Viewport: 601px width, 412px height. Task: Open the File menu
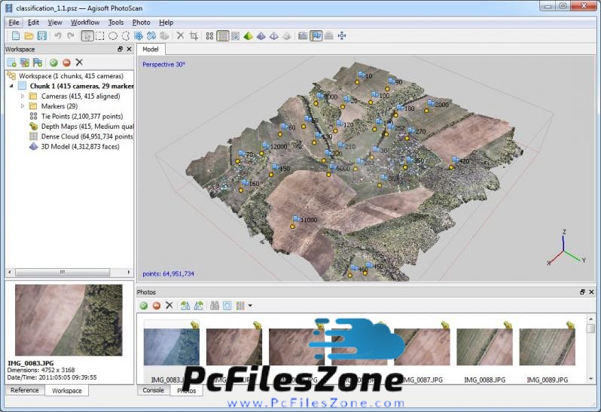[x=14, y=23]
